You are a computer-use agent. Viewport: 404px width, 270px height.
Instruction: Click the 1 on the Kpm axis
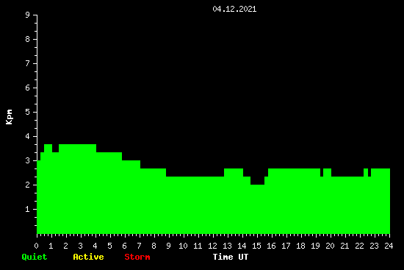coord(28,209)
